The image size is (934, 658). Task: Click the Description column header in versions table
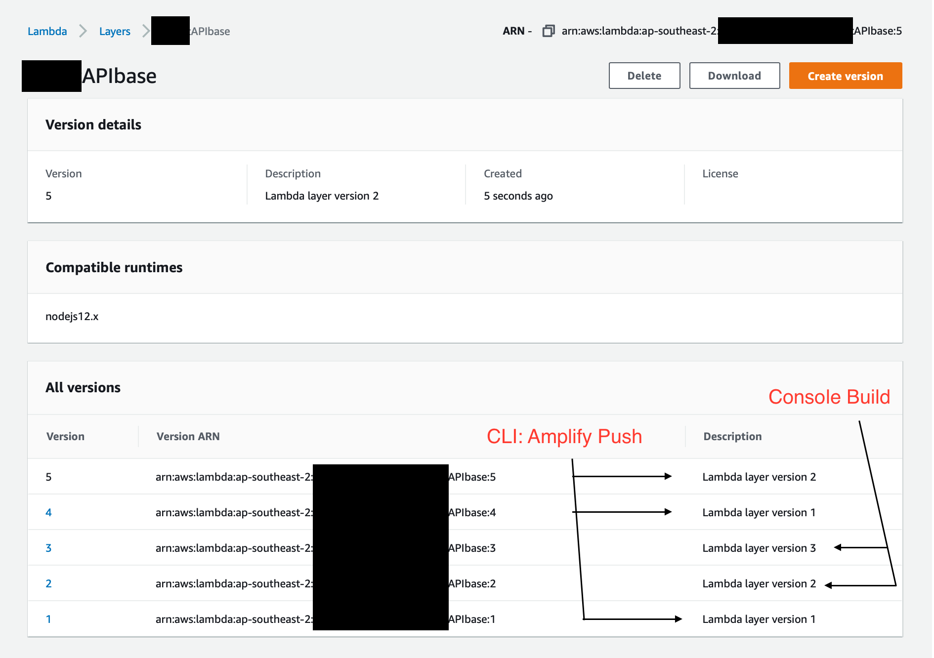point(732,436)
